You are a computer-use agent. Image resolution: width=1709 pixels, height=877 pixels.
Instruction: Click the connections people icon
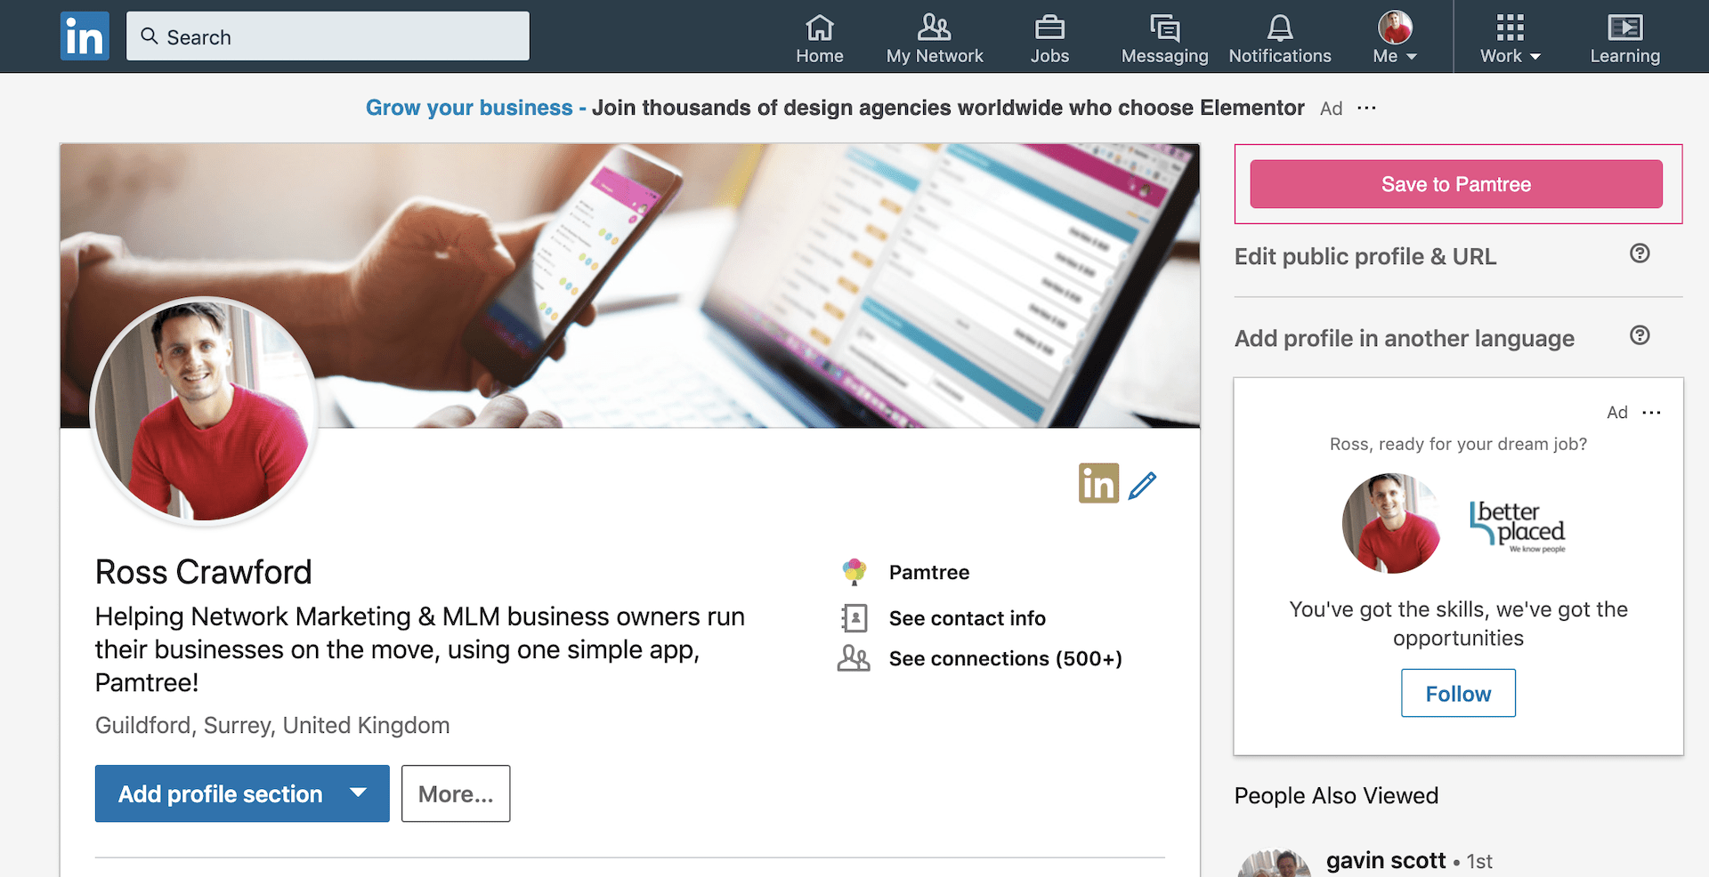pyautogui.click(x=854, y=658)
